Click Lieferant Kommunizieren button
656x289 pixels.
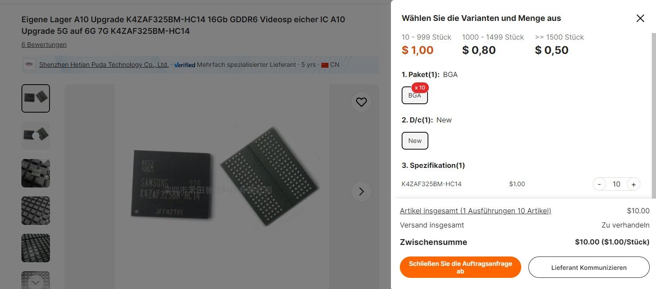[x=589, y=267]
